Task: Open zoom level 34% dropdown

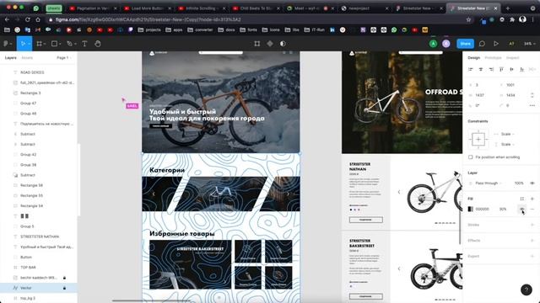Action: point(529,44)
